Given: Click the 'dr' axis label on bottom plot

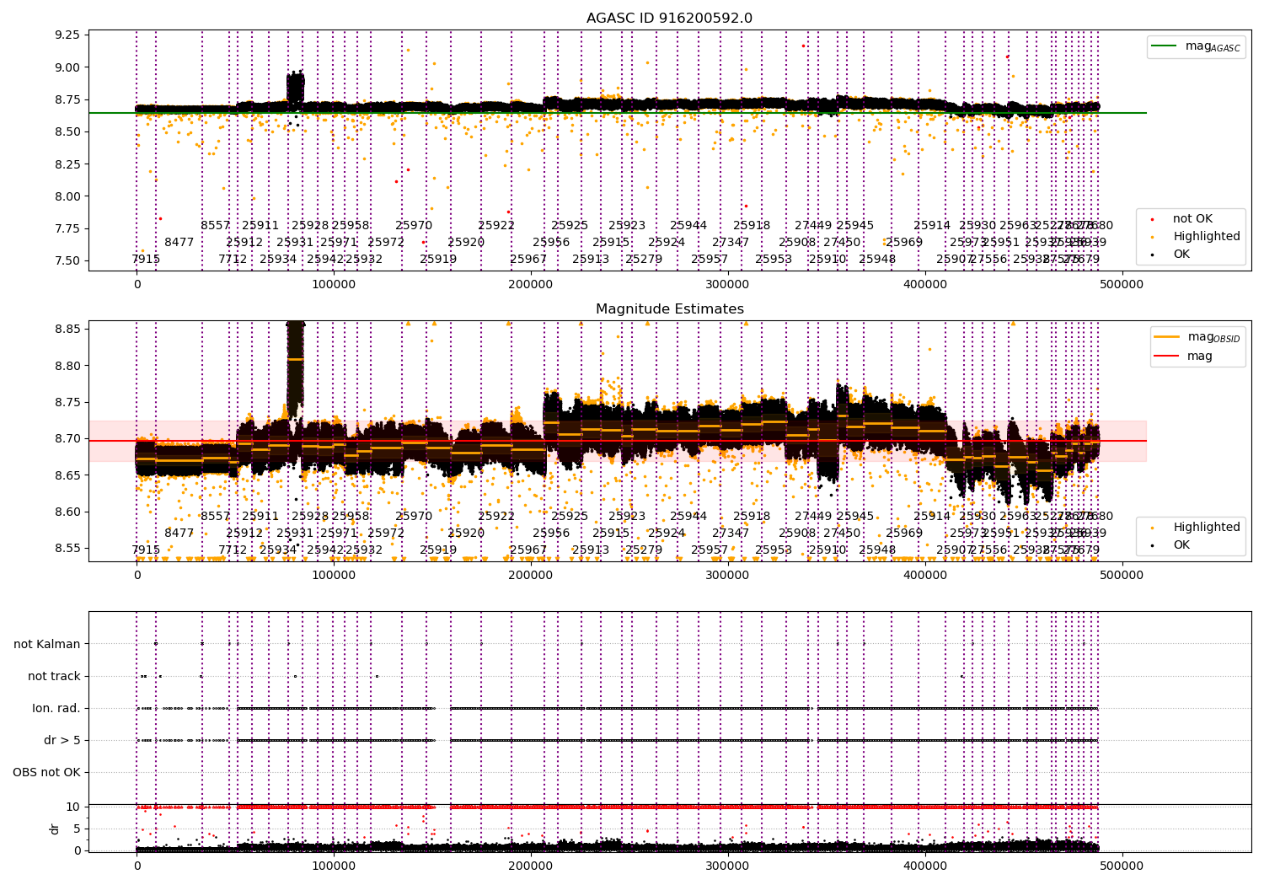Looking at the screenshot, I should 55,829.
